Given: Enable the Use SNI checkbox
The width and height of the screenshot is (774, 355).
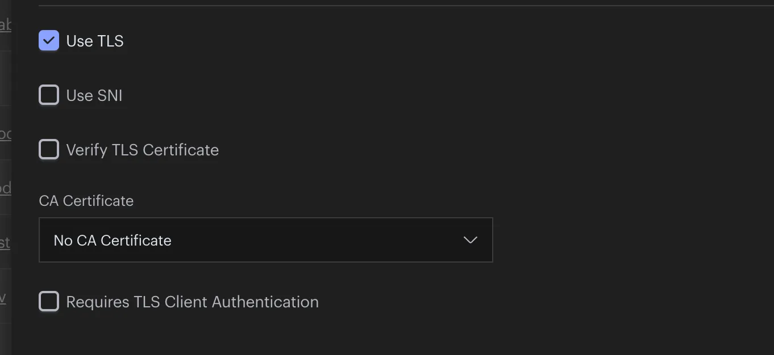Looking at the screenshot, I should [49, 95].
